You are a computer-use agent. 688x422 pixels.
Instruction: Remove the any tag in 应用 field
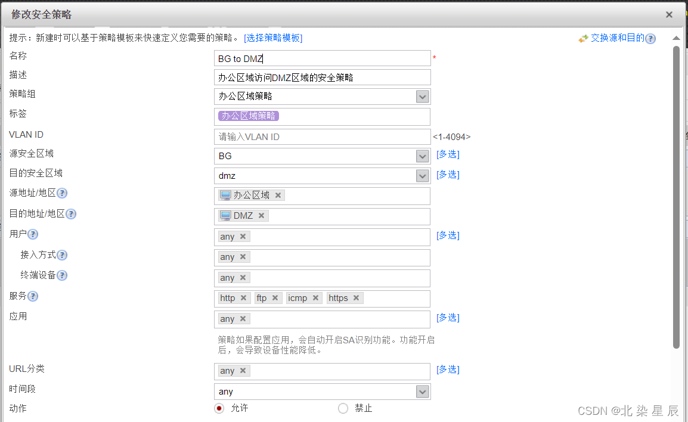click(x=243, y=318)
